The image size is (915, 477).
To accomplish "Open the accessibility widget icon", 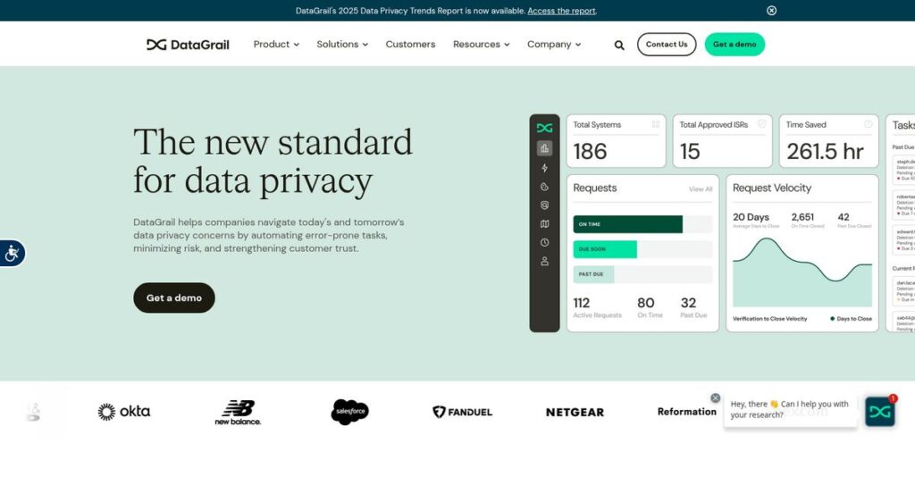I will (12, 254).
